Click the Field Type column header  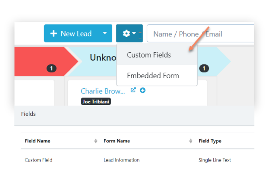tap(210, 141)
